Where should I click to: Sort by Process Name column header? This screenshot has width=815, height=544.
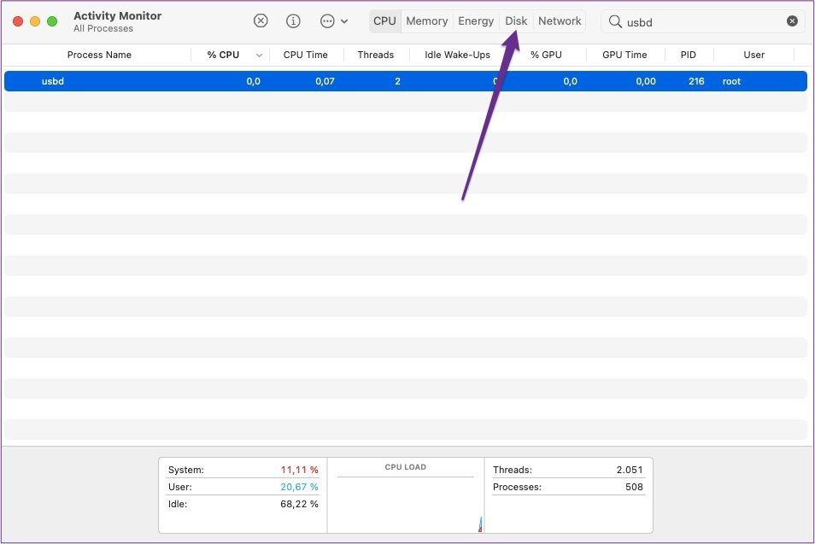click(99, 55)
